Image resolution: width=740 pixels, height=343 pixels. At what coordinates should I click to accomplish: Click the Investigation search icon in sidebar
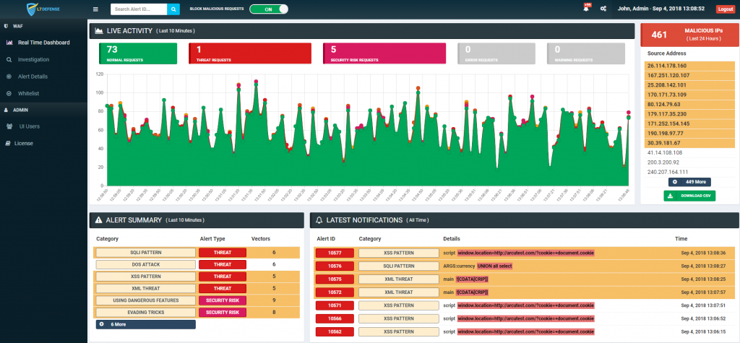pos(9,60)
